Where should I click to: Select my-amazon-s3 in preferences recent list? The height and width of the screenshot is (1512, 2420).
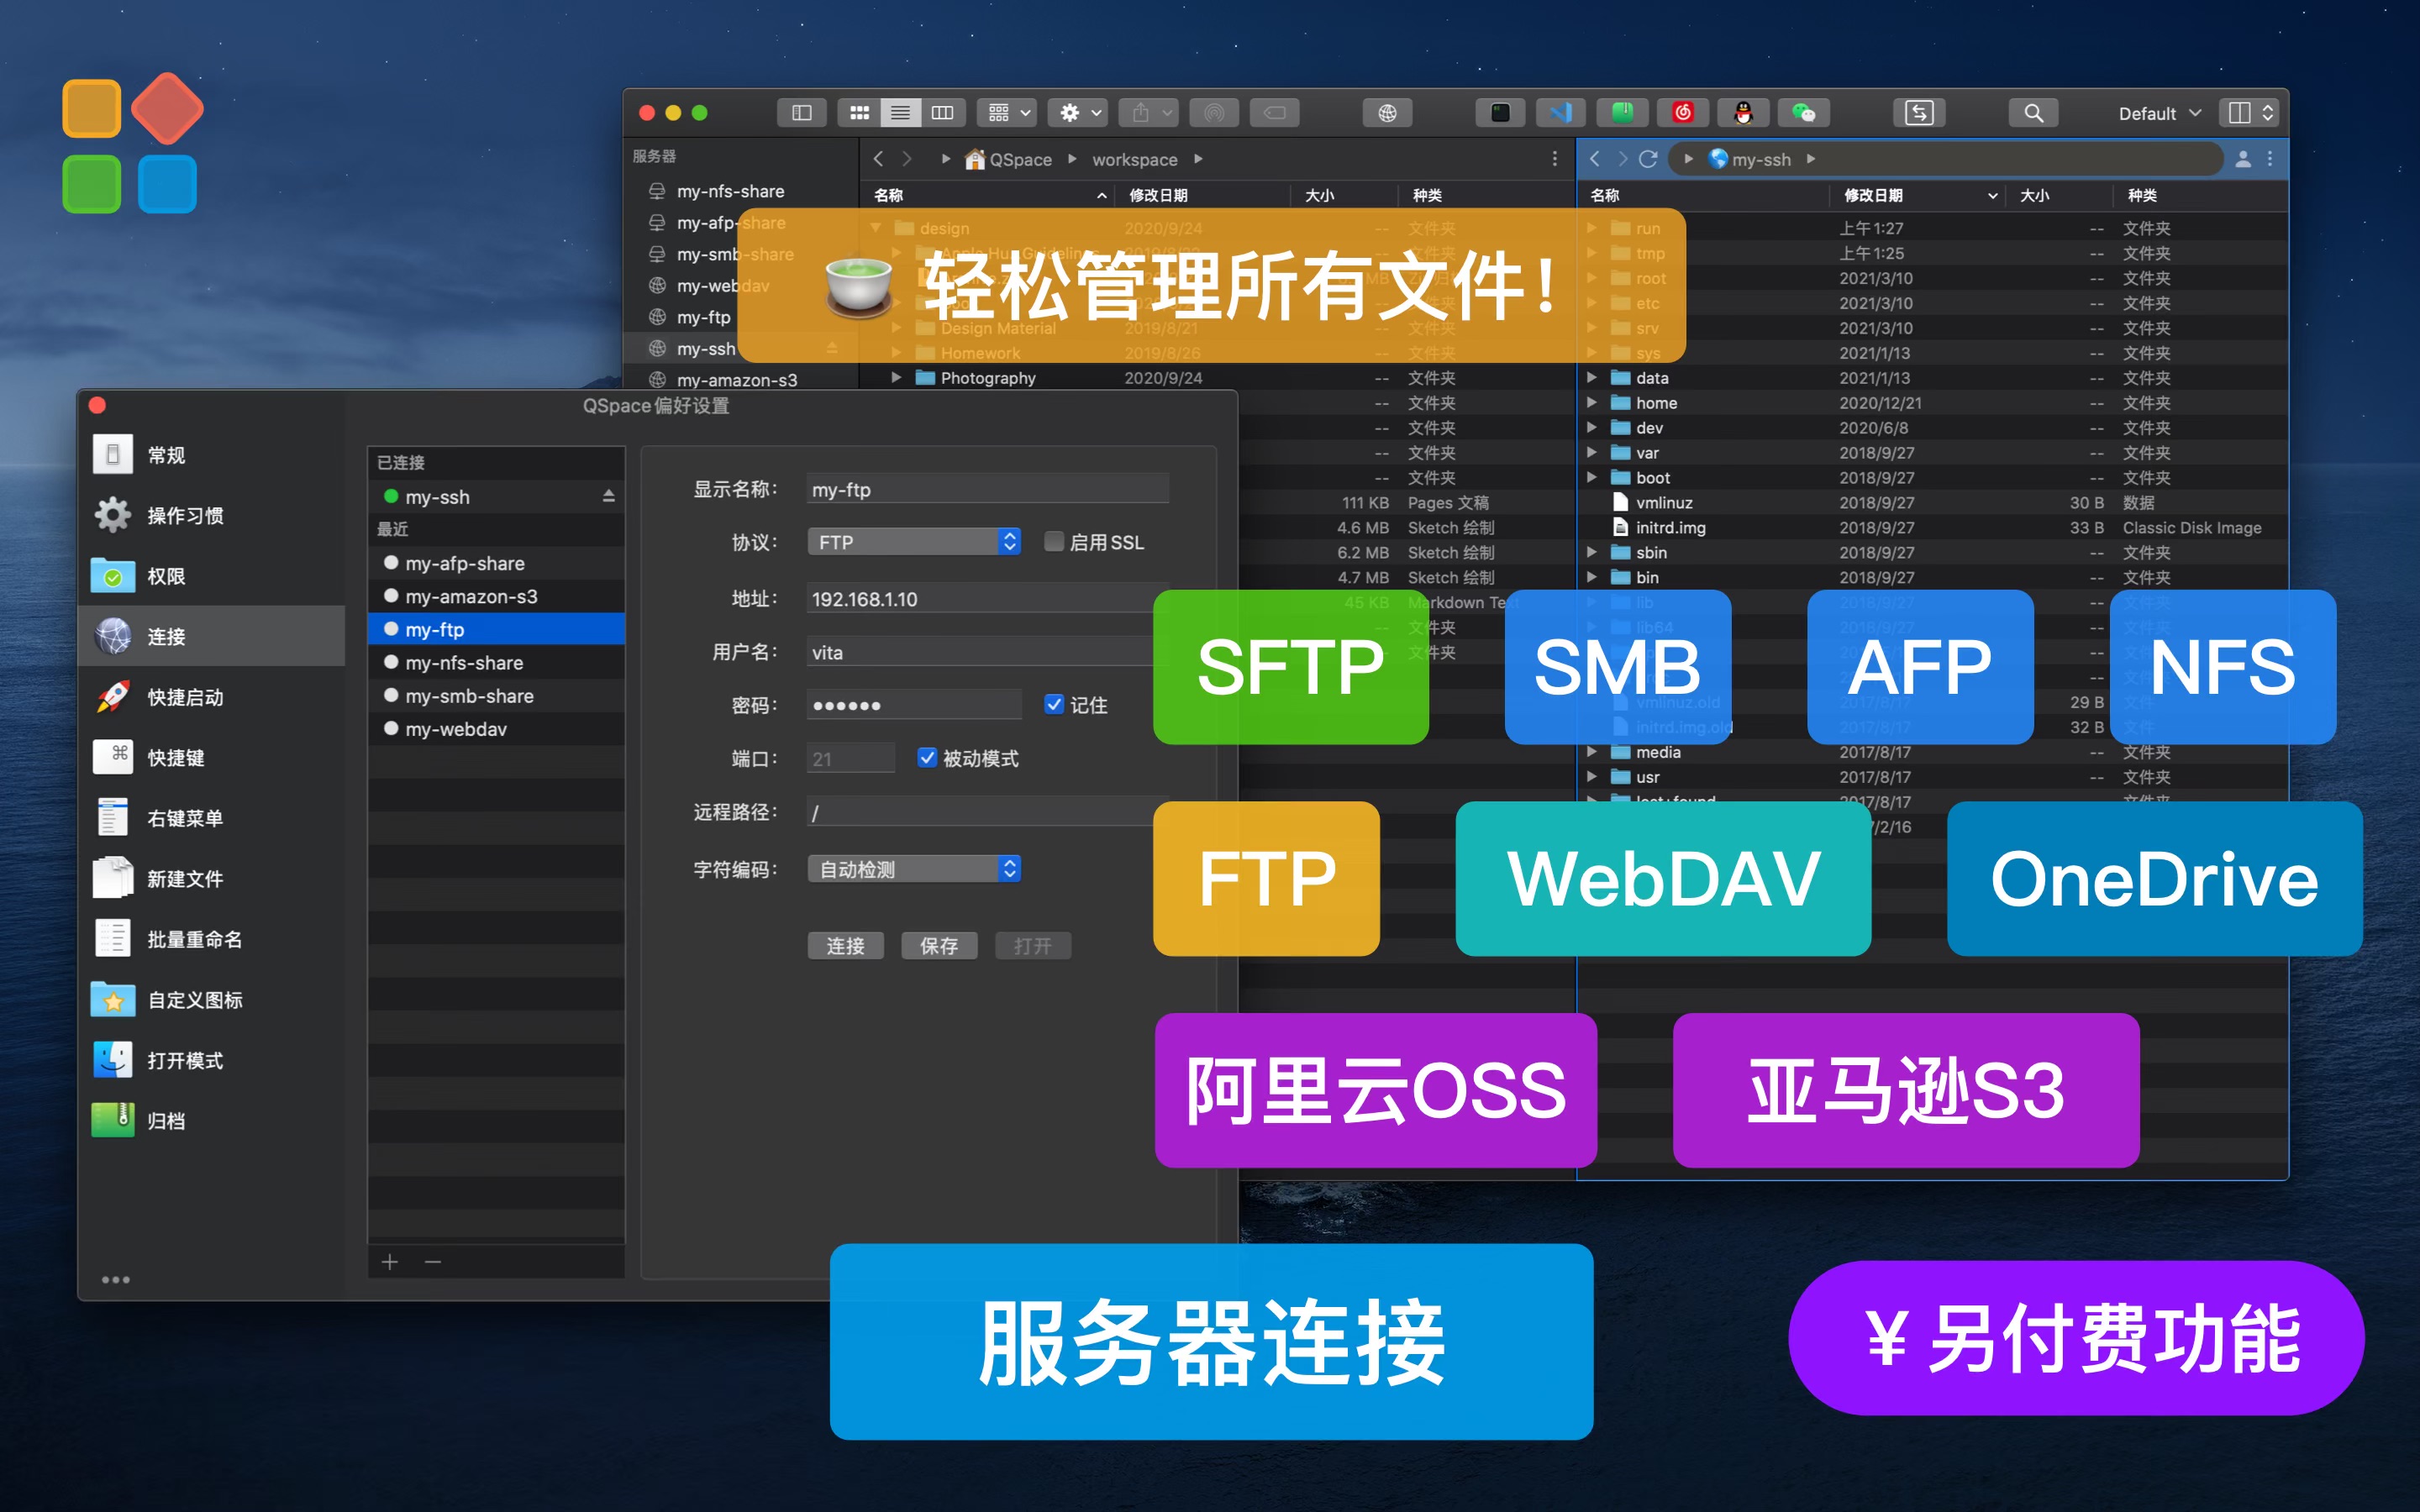tap(496, 596)
